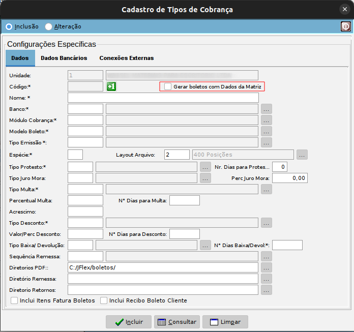
Task: Open the Banco lookup ellipsis button
Action: pyautogui.click(x=267, y=109)
